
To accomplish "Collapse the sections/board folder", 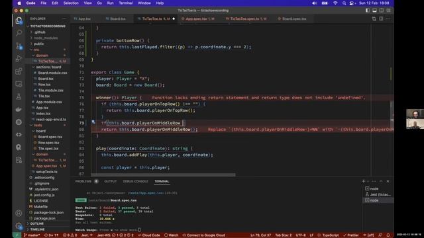I will coord(48,67).
